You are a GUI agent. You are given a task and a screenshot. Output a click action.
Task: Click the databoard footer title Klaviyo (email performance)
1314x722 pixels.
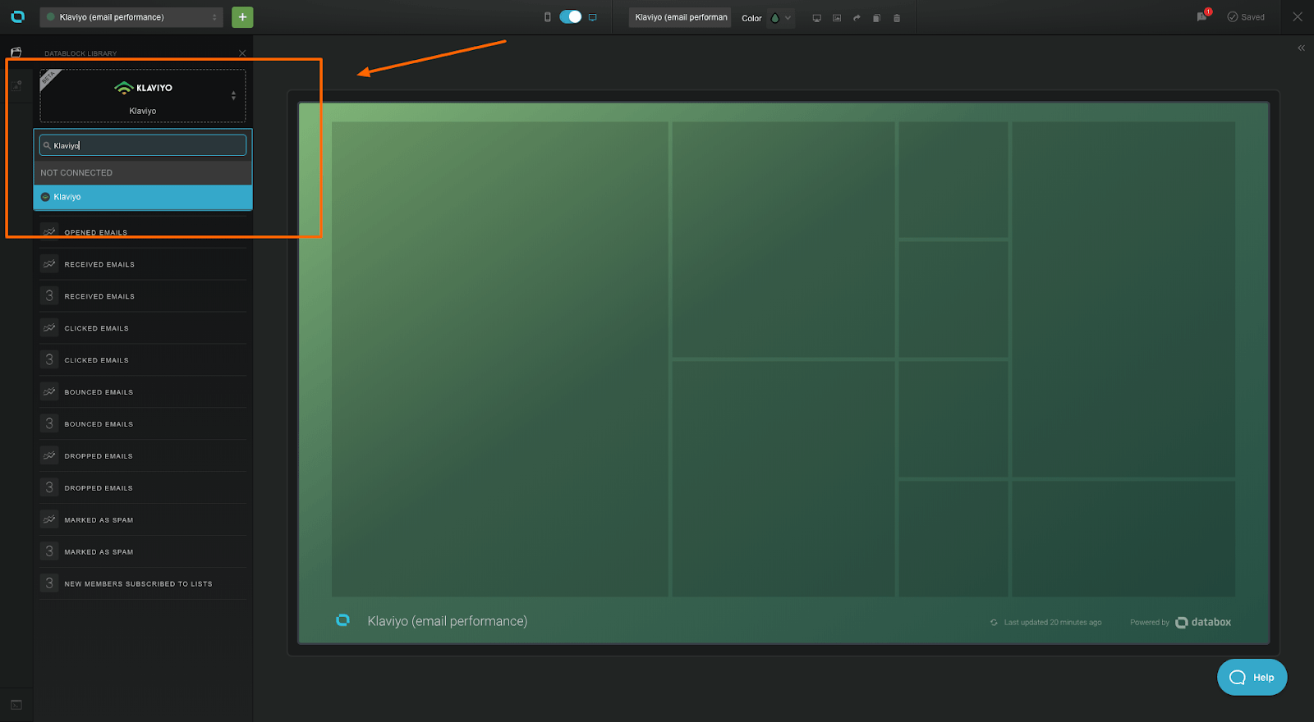[x=448, y=621]
